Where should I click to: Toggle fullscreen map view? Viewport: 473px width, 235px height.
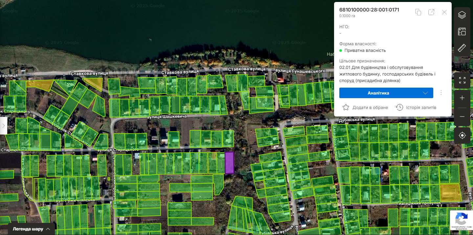pos(462,80)
